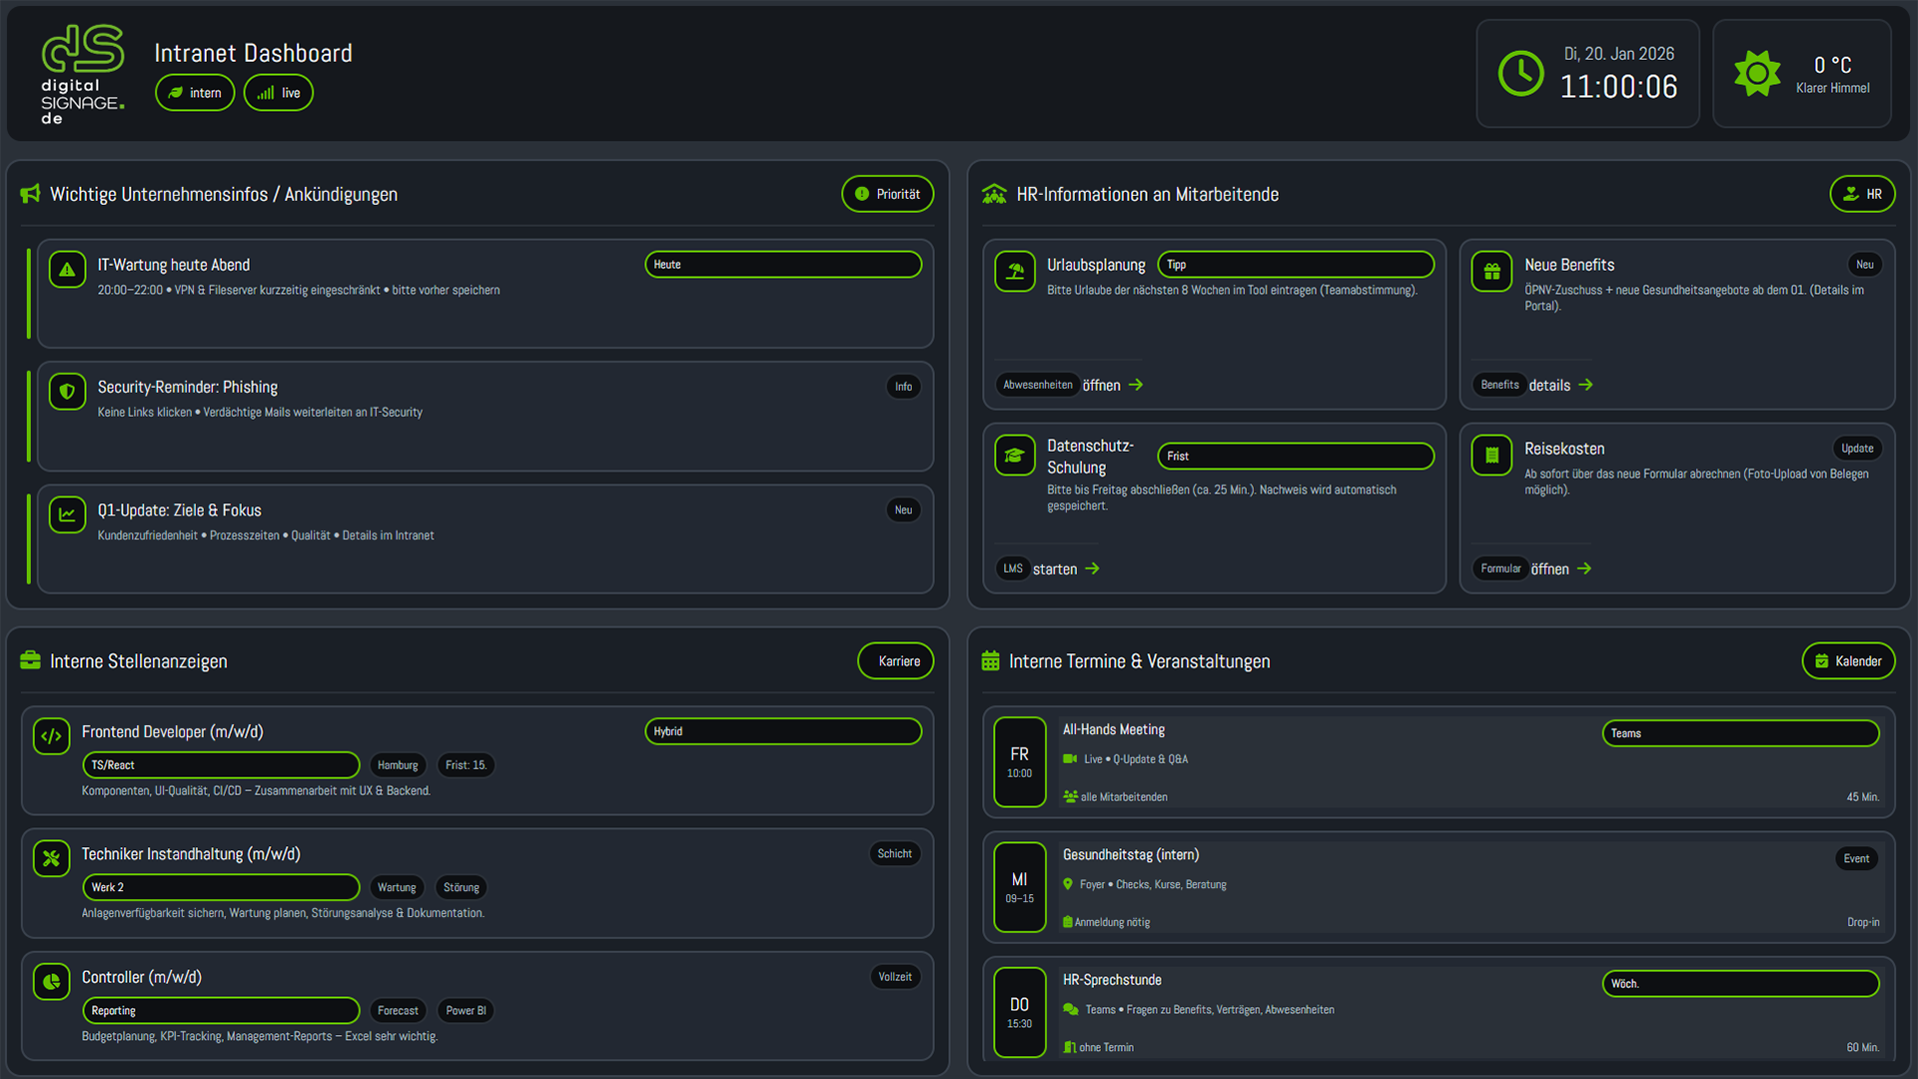Click the Event tag on Gesundheitstag
The image size is (1918, 1079).
click(x=1856, y=858)
